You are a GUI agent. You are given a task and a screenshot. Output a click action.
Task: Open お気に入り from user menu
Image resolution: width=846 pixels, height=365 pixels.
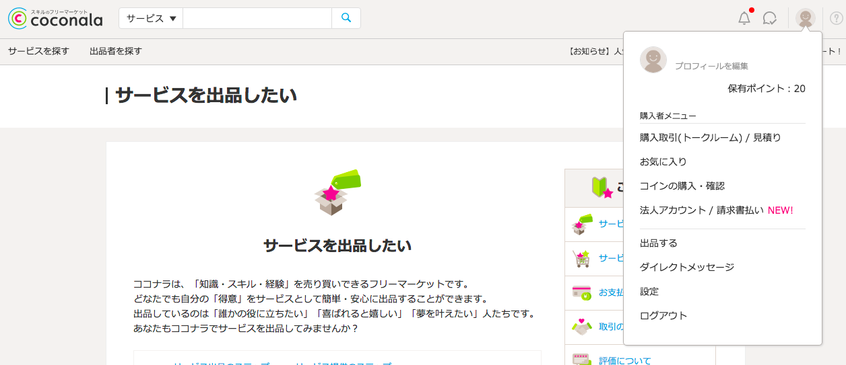(663, 162)
